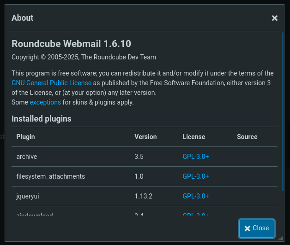Open the GPL-3.0+ license for jqueryui

[x=196, y=196]
